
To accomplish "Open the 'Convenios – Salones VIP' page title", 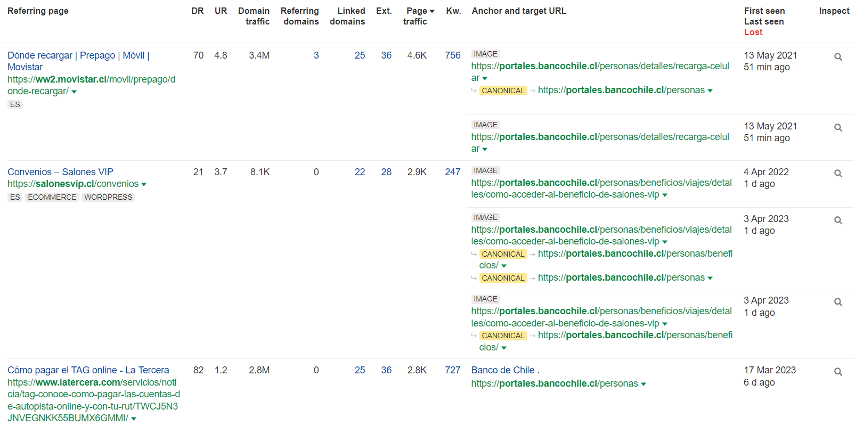I will point(60,172).
